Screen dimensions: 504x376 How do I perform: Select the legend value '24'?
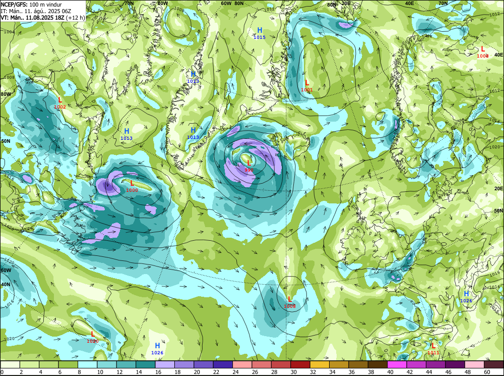235,372
